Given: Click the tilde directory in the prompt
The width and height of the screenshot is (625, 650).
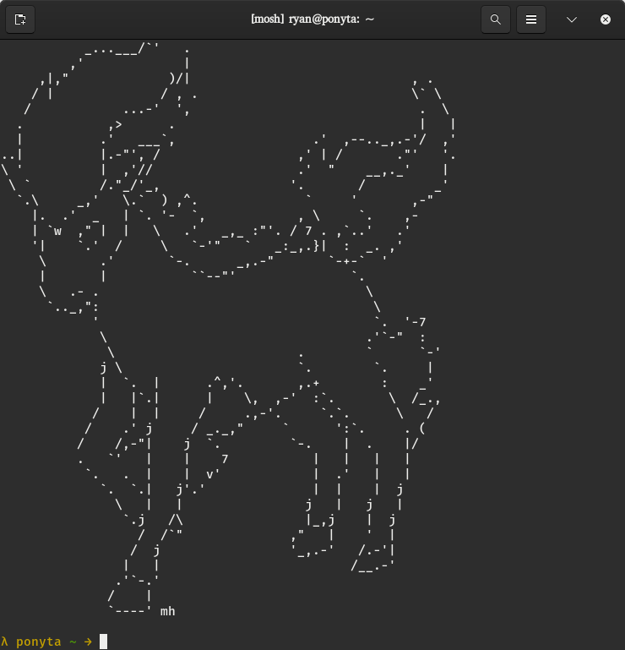Looking at the screenshot, I should point(71,641).
